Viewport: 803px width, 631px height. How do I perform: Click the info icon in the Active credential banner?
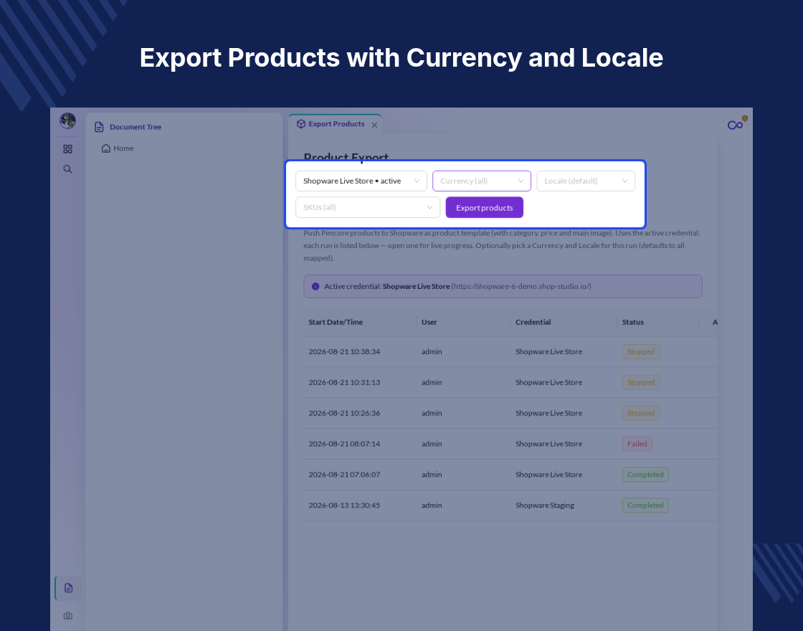(315, 286)
